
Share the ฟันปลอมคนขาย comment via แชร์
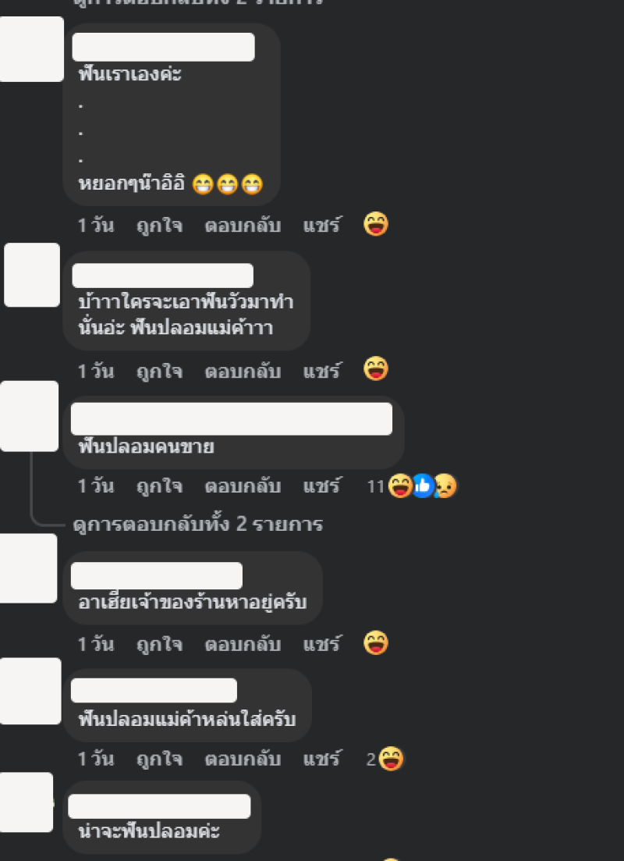321,486
